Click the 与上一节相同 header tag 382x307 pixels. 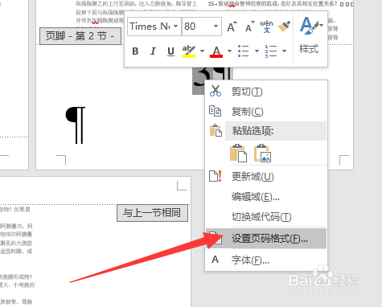(x=152, y=213)
